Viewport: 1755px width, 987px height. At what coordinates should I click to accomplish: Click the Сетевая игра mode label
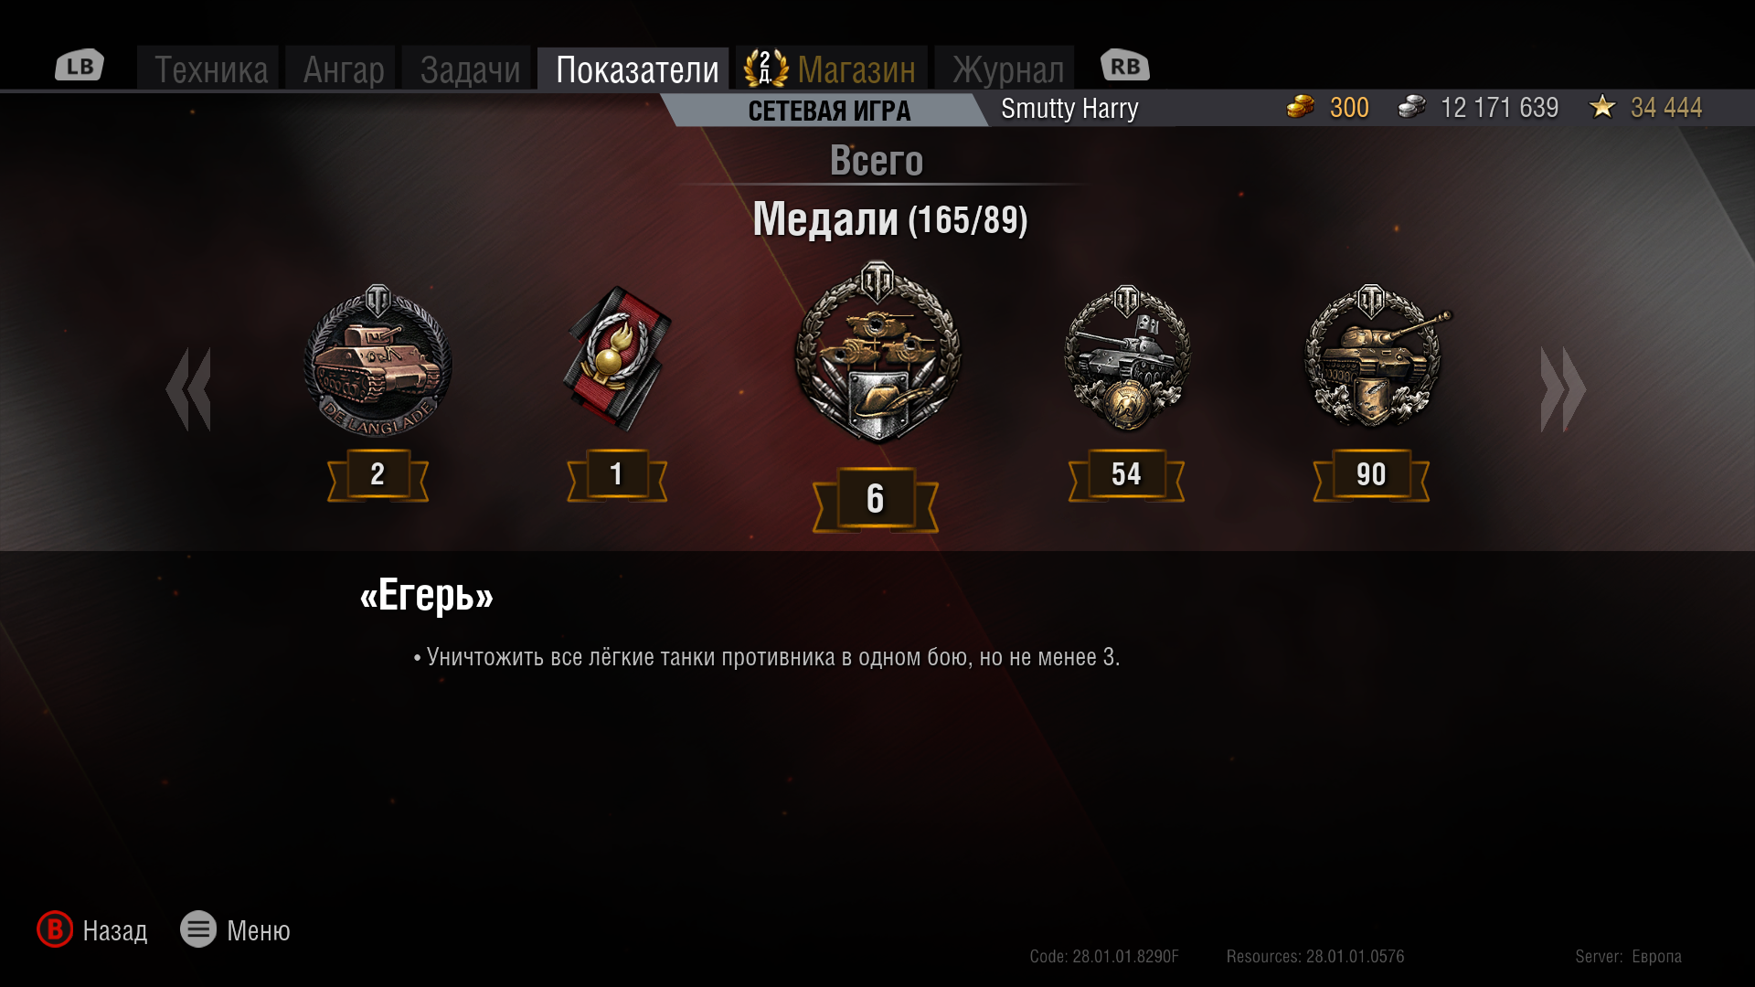coord(829,111)
